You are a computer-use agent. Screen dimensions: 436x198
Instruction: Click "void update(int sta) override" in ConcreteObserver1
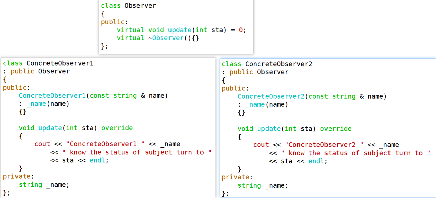76,128
